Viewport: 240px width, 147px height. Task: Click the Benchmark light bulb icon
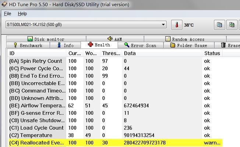[15, 45]
